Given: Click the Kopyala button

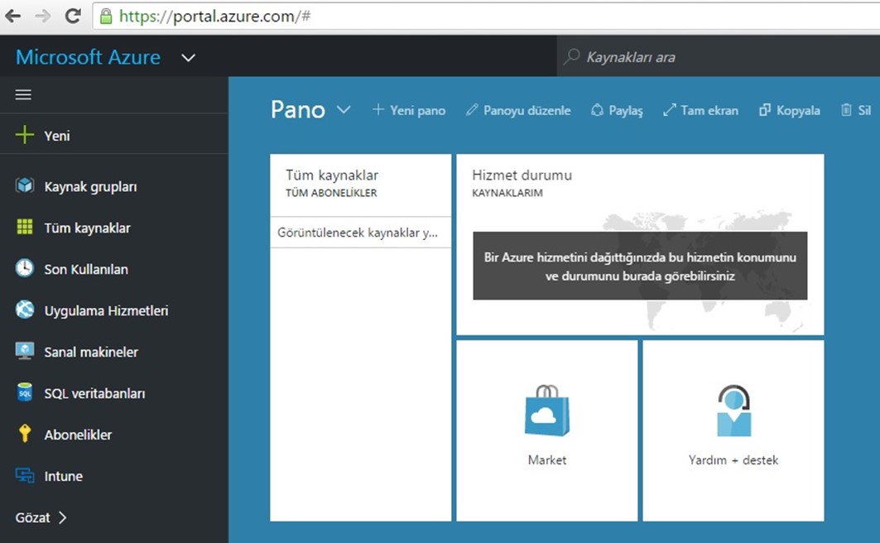Looking at the screenshot, I should [790, 111].
